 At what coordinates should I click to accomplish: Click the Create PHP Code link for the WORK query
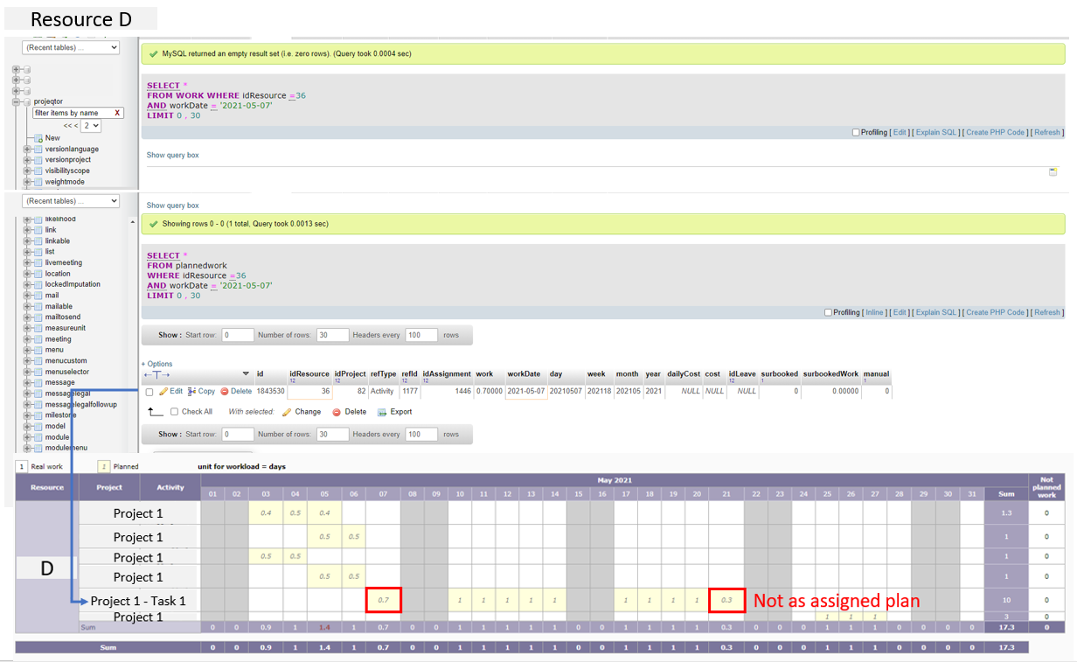[995, 133]
